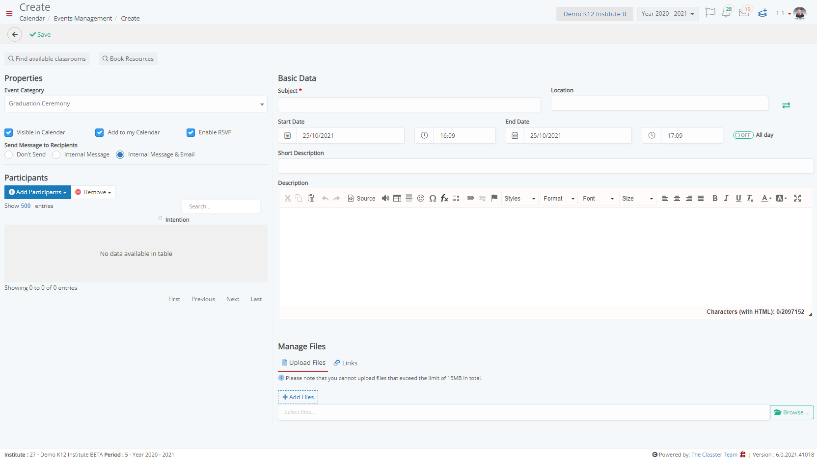Switch to Upload Files tab
Viewport: 817px width, 459px height.
pos(303,363)
